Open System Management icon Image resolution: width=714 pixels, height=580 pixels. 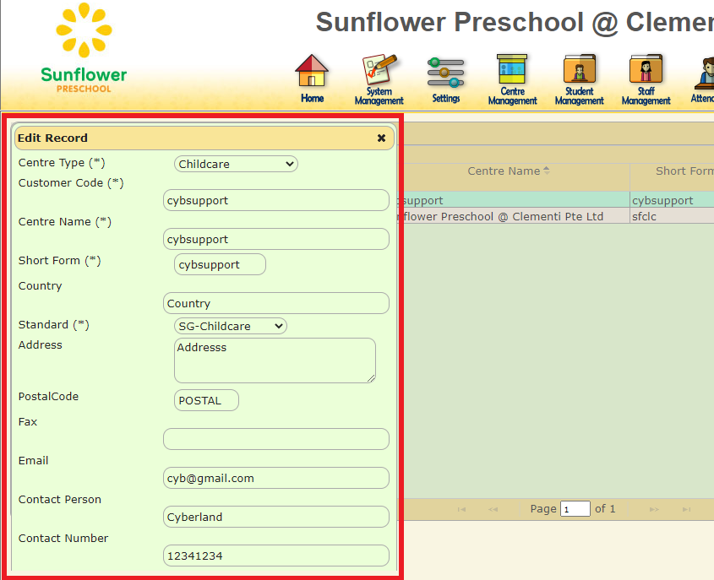pyautogui.click(x=379, y=79)
